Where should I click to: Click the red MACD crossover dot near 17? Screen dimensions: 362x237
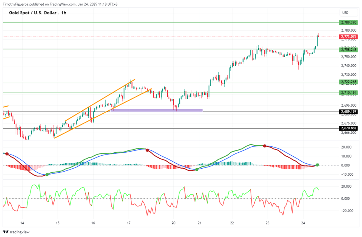coord(147,150)
